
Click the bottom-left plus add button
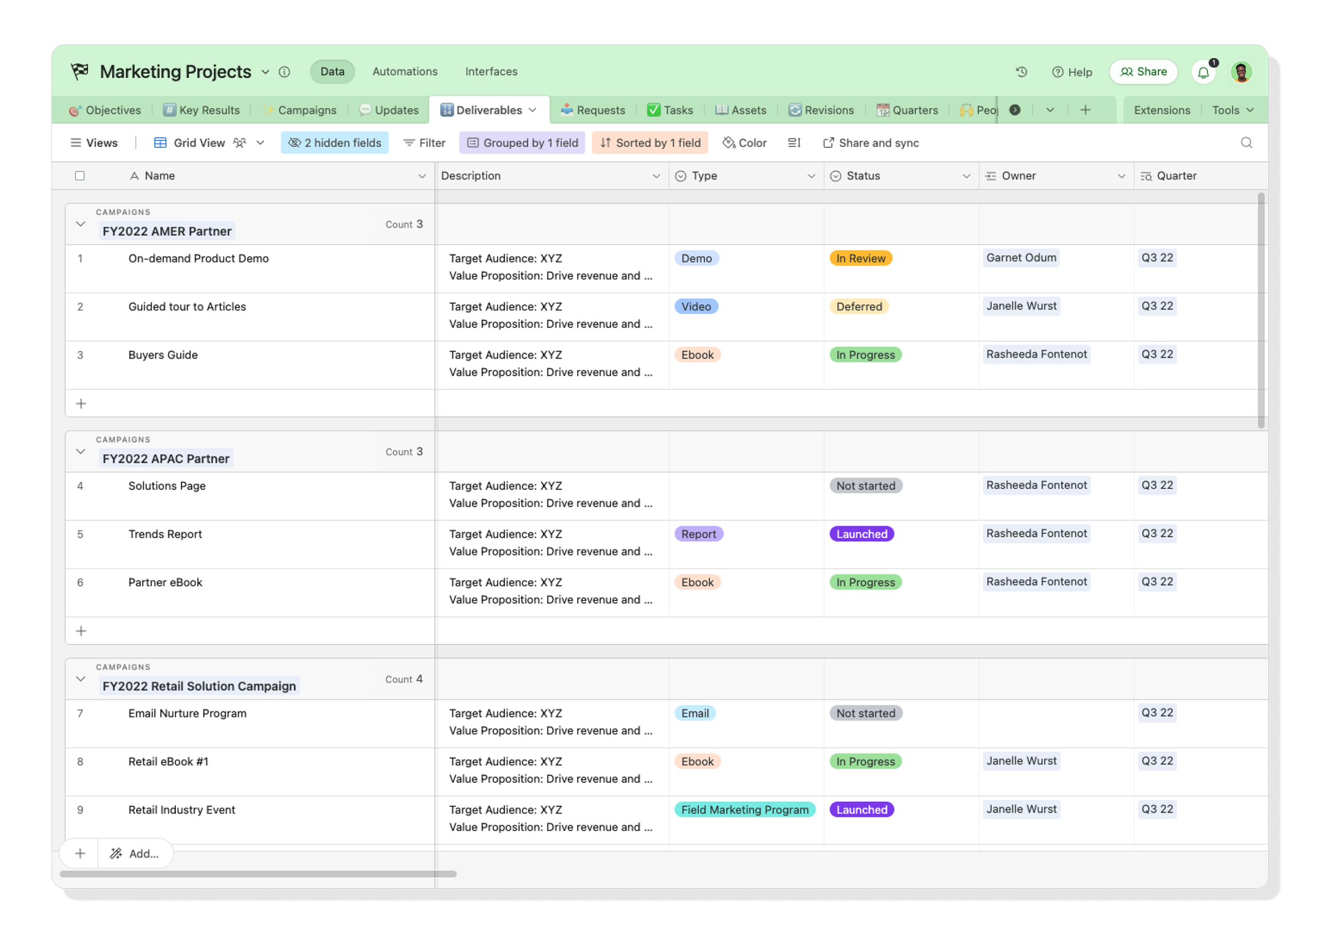coord(80,853)
